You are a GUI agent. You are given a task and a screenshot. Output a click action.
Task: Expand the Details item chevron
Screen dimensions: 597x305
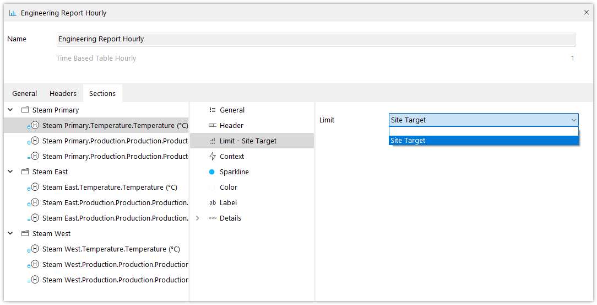(x=197, y=218)
